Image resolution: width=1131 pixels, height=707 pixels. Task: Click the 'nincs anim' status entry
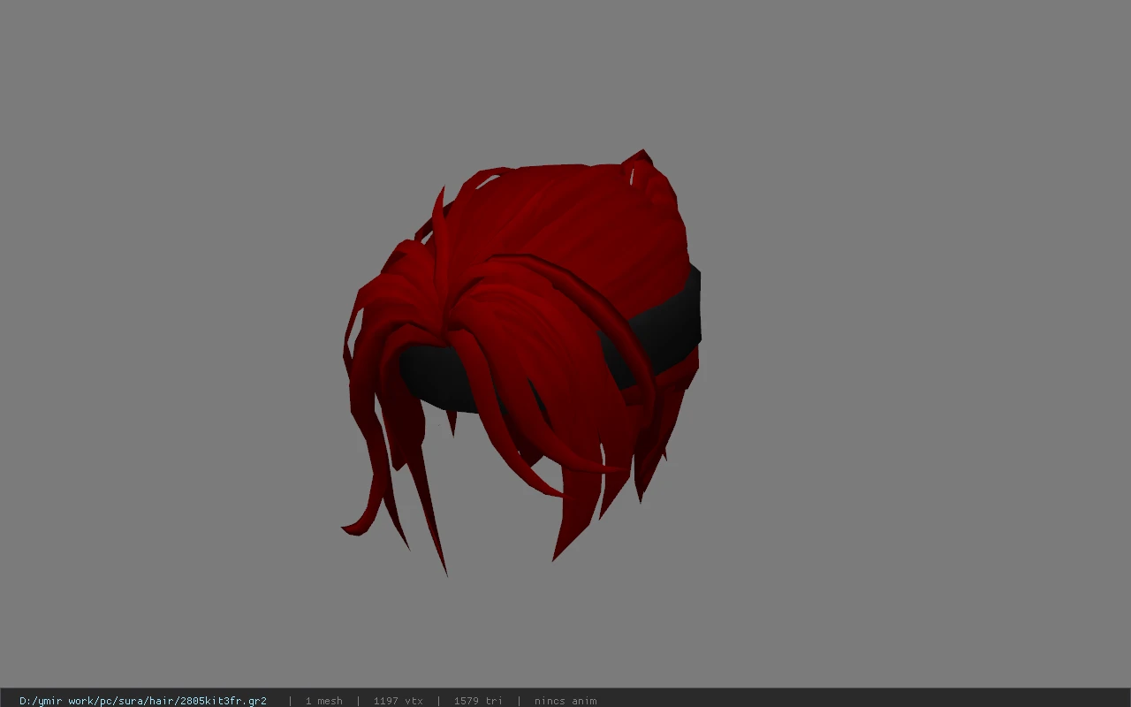pos(565,701)
